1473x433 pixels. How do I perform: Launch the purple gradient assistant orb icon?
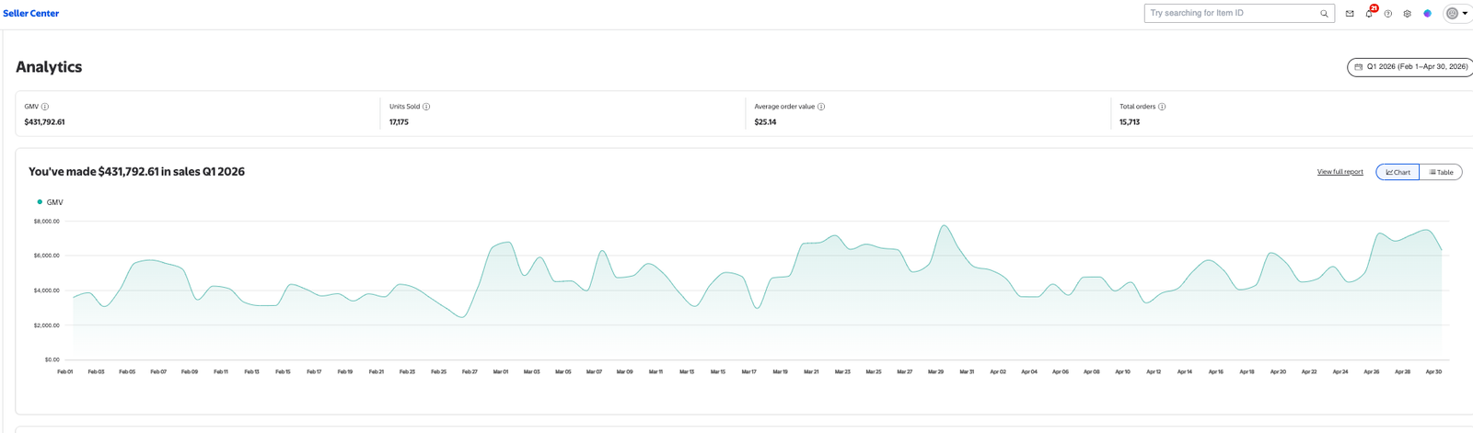click(x=1427, y=14)
